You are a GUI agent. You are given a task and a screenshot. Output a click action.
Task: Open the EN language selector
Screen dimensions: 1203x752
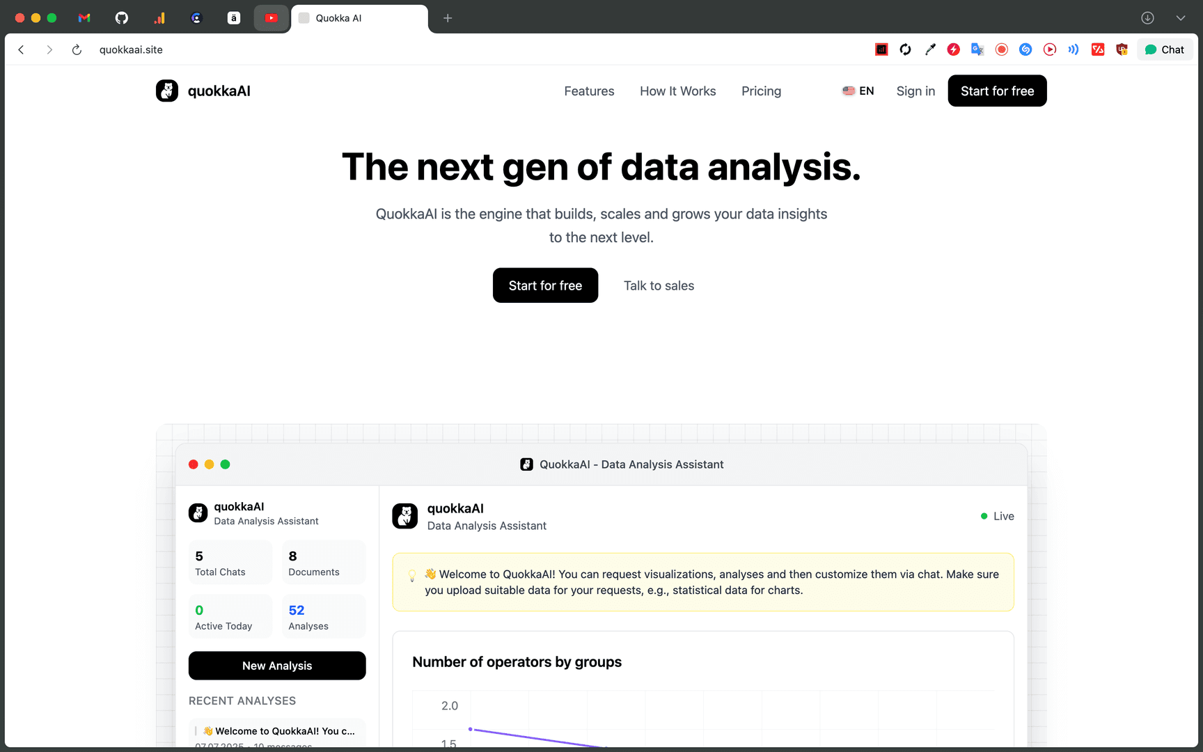pyautogui.click(x=858, y=91)
